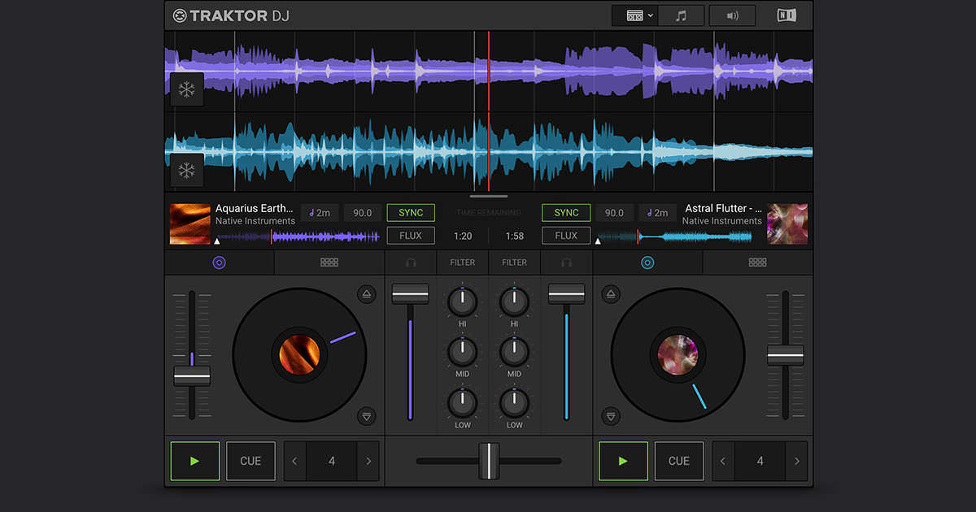Play the left deck track
This screenshot has width=976, height=512.
pos(195,461)
